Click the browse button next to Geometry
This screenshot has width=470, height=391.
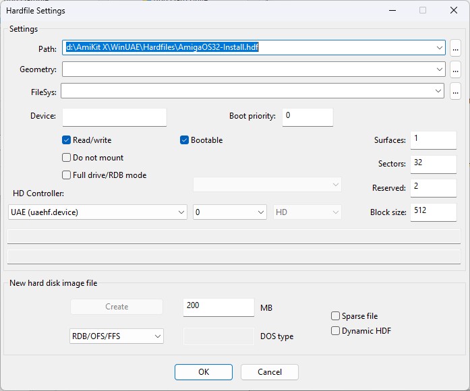[x=456, y=69]
